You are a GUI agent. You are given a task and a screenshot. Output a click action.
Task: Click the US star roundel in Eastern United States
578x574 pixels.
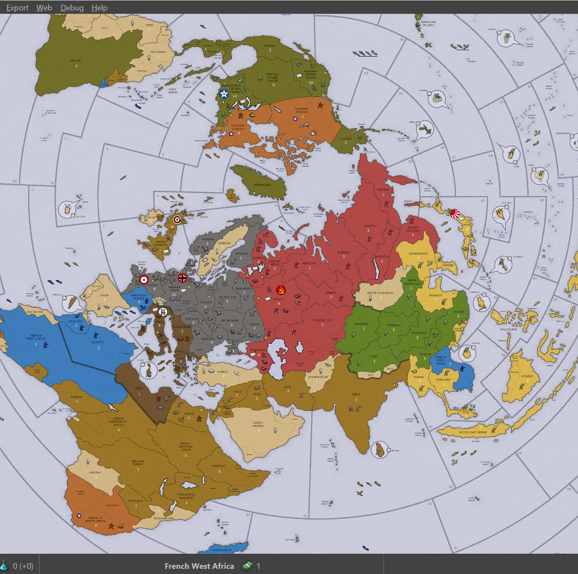[224, 94]
